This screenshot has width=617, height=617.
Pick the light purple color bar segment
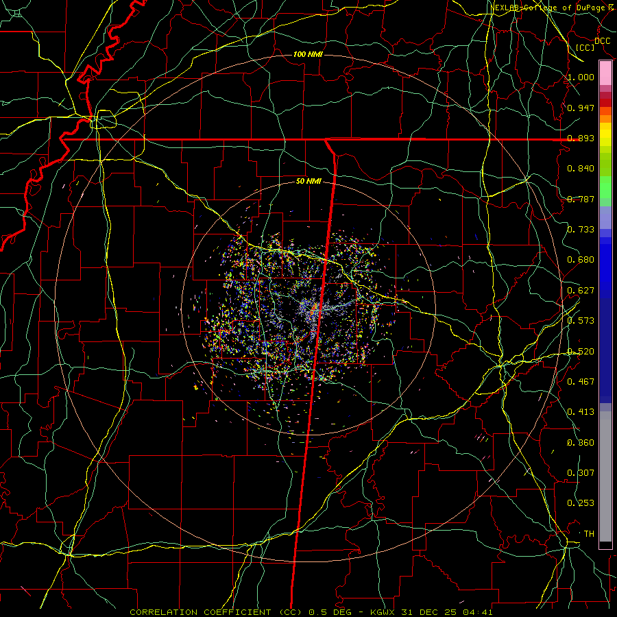605,217
